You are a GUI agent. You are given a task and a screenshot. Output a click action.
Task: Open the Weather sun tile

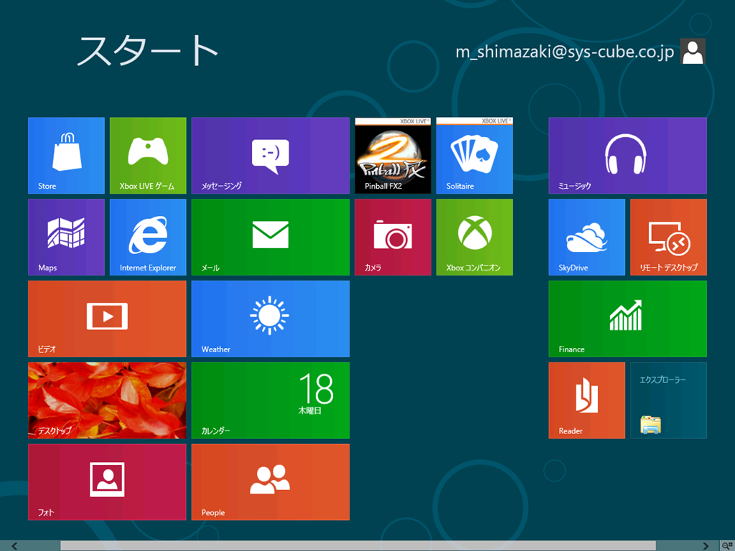point(271,319)
